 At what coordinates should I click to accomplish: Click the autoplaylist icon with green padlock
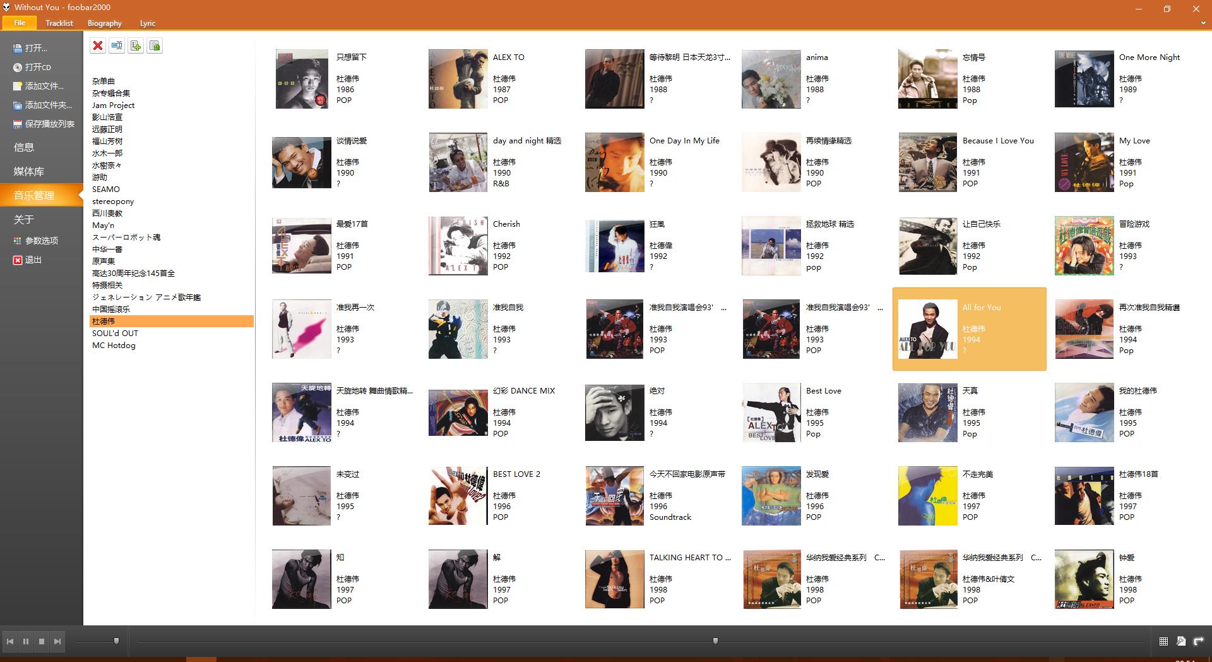coord(155,45)
